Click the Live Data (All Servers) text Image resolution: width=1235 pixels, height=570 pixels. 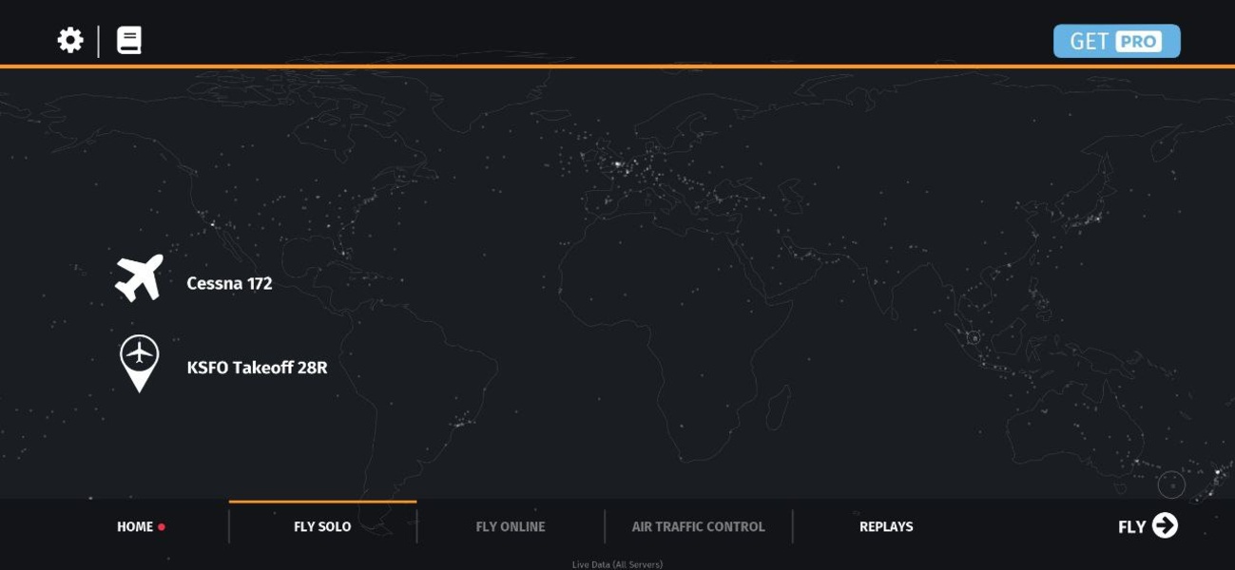(617, 564)
